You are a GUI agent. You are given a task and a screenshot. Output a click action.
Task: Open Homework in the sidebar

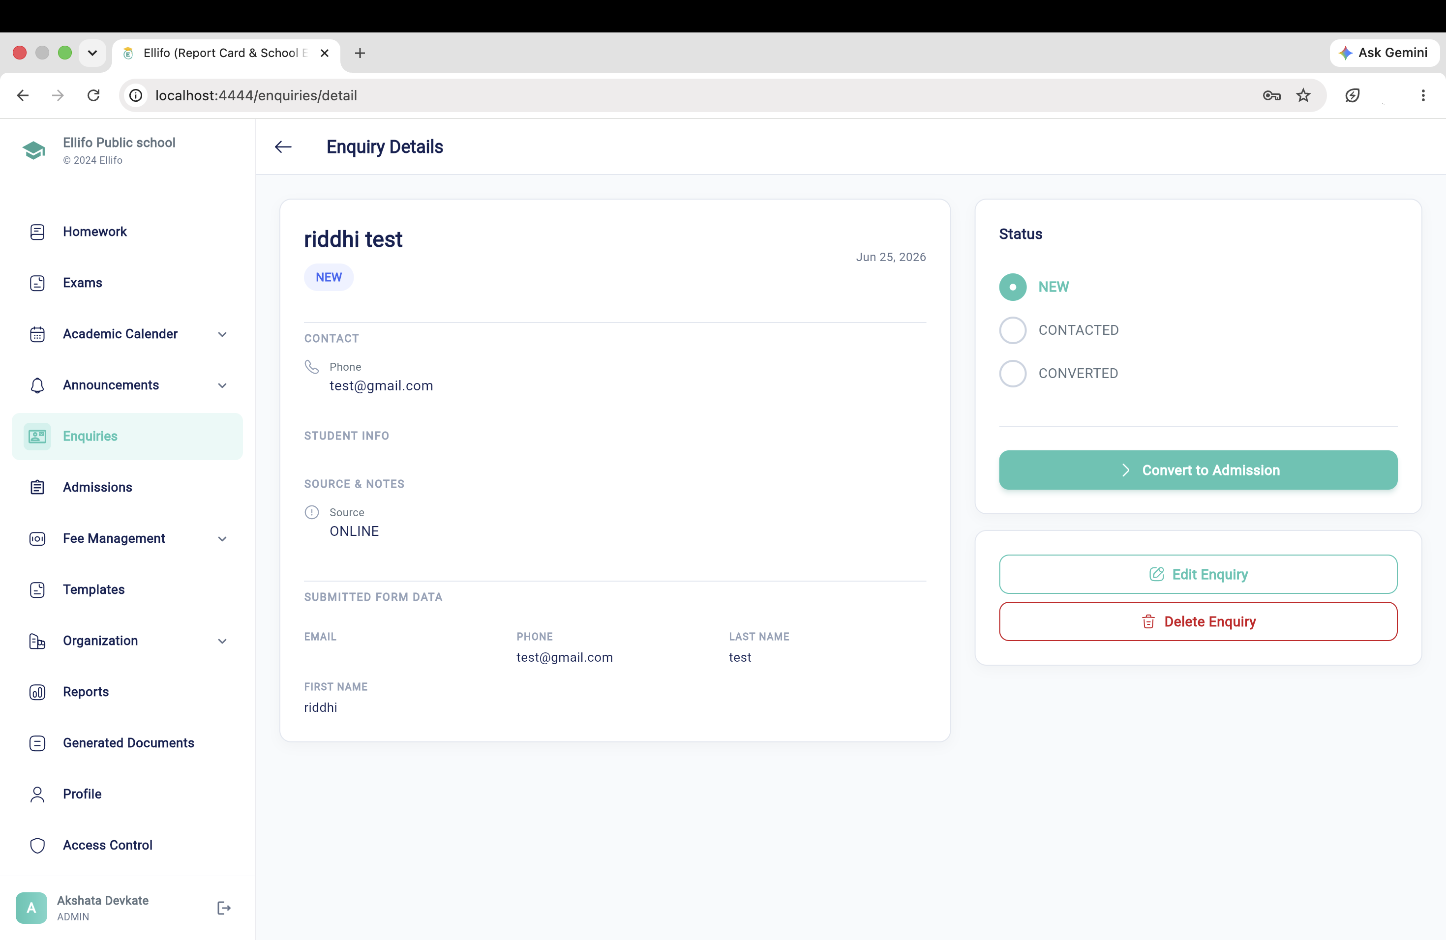coord(127,232)
